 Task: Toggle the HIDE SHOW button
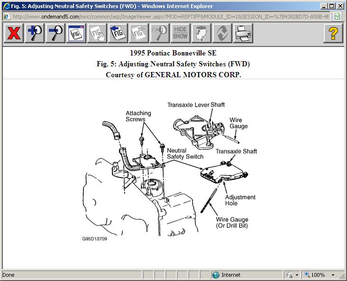click(180, 33)
